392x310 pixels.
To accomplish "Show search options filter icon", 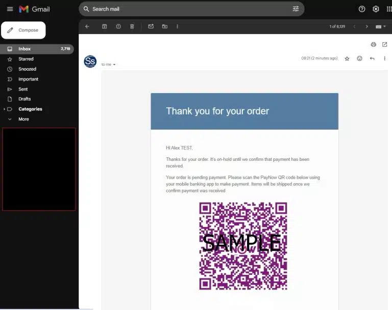I will point(296,9).
